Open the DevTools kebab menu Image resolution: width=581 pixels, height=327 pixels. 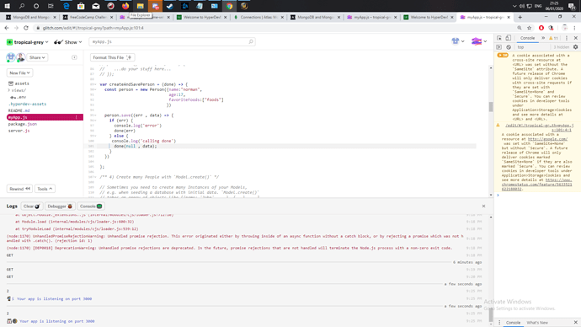click(567, 38)
